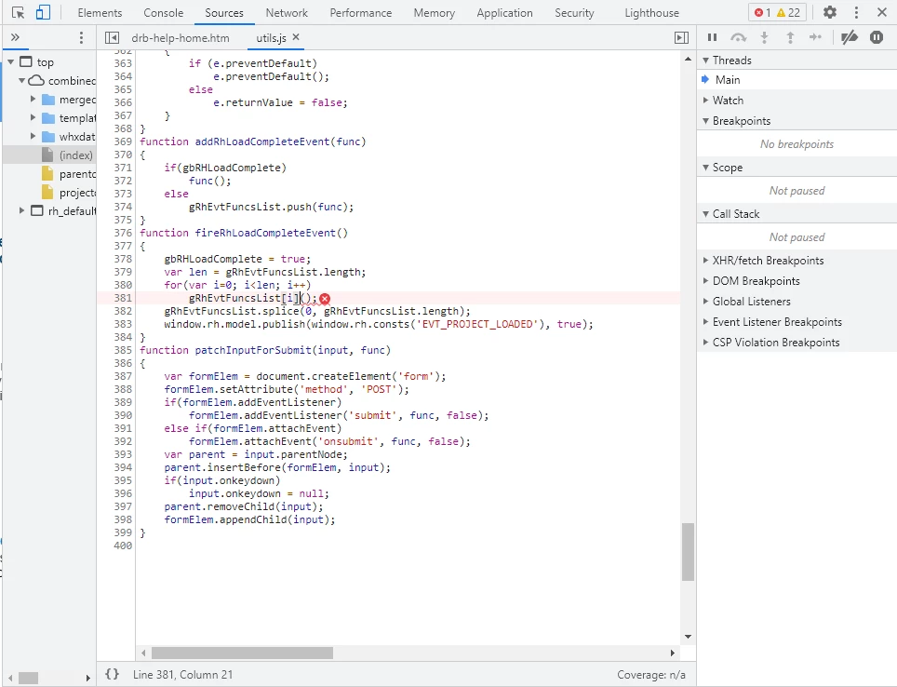Expand the template folder
The height and width of the screenshot is (687, 897).
coord(33,118)
